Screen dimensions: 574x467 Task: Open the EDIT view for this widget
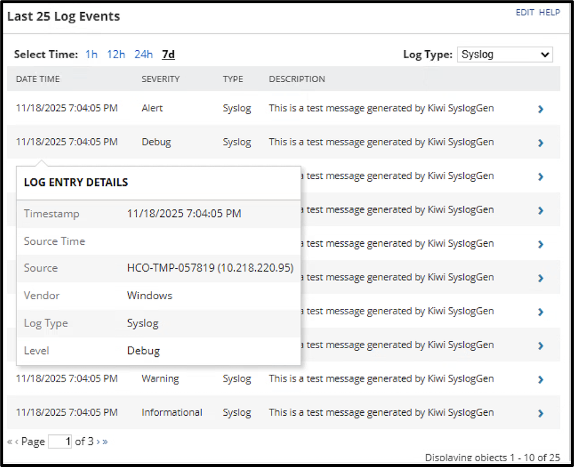pos(524,12)
